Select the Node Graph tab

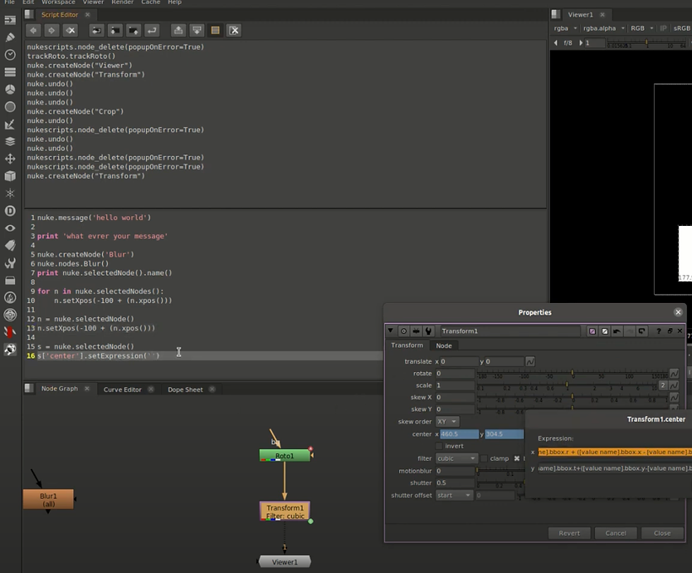(x=60, y=389)
